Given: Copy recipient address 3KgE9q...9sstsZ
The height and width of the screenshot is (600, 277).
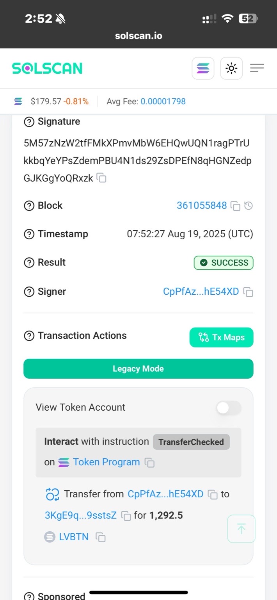Looking at the screenshot, I should pyautogui.click(x=126, y=516).
